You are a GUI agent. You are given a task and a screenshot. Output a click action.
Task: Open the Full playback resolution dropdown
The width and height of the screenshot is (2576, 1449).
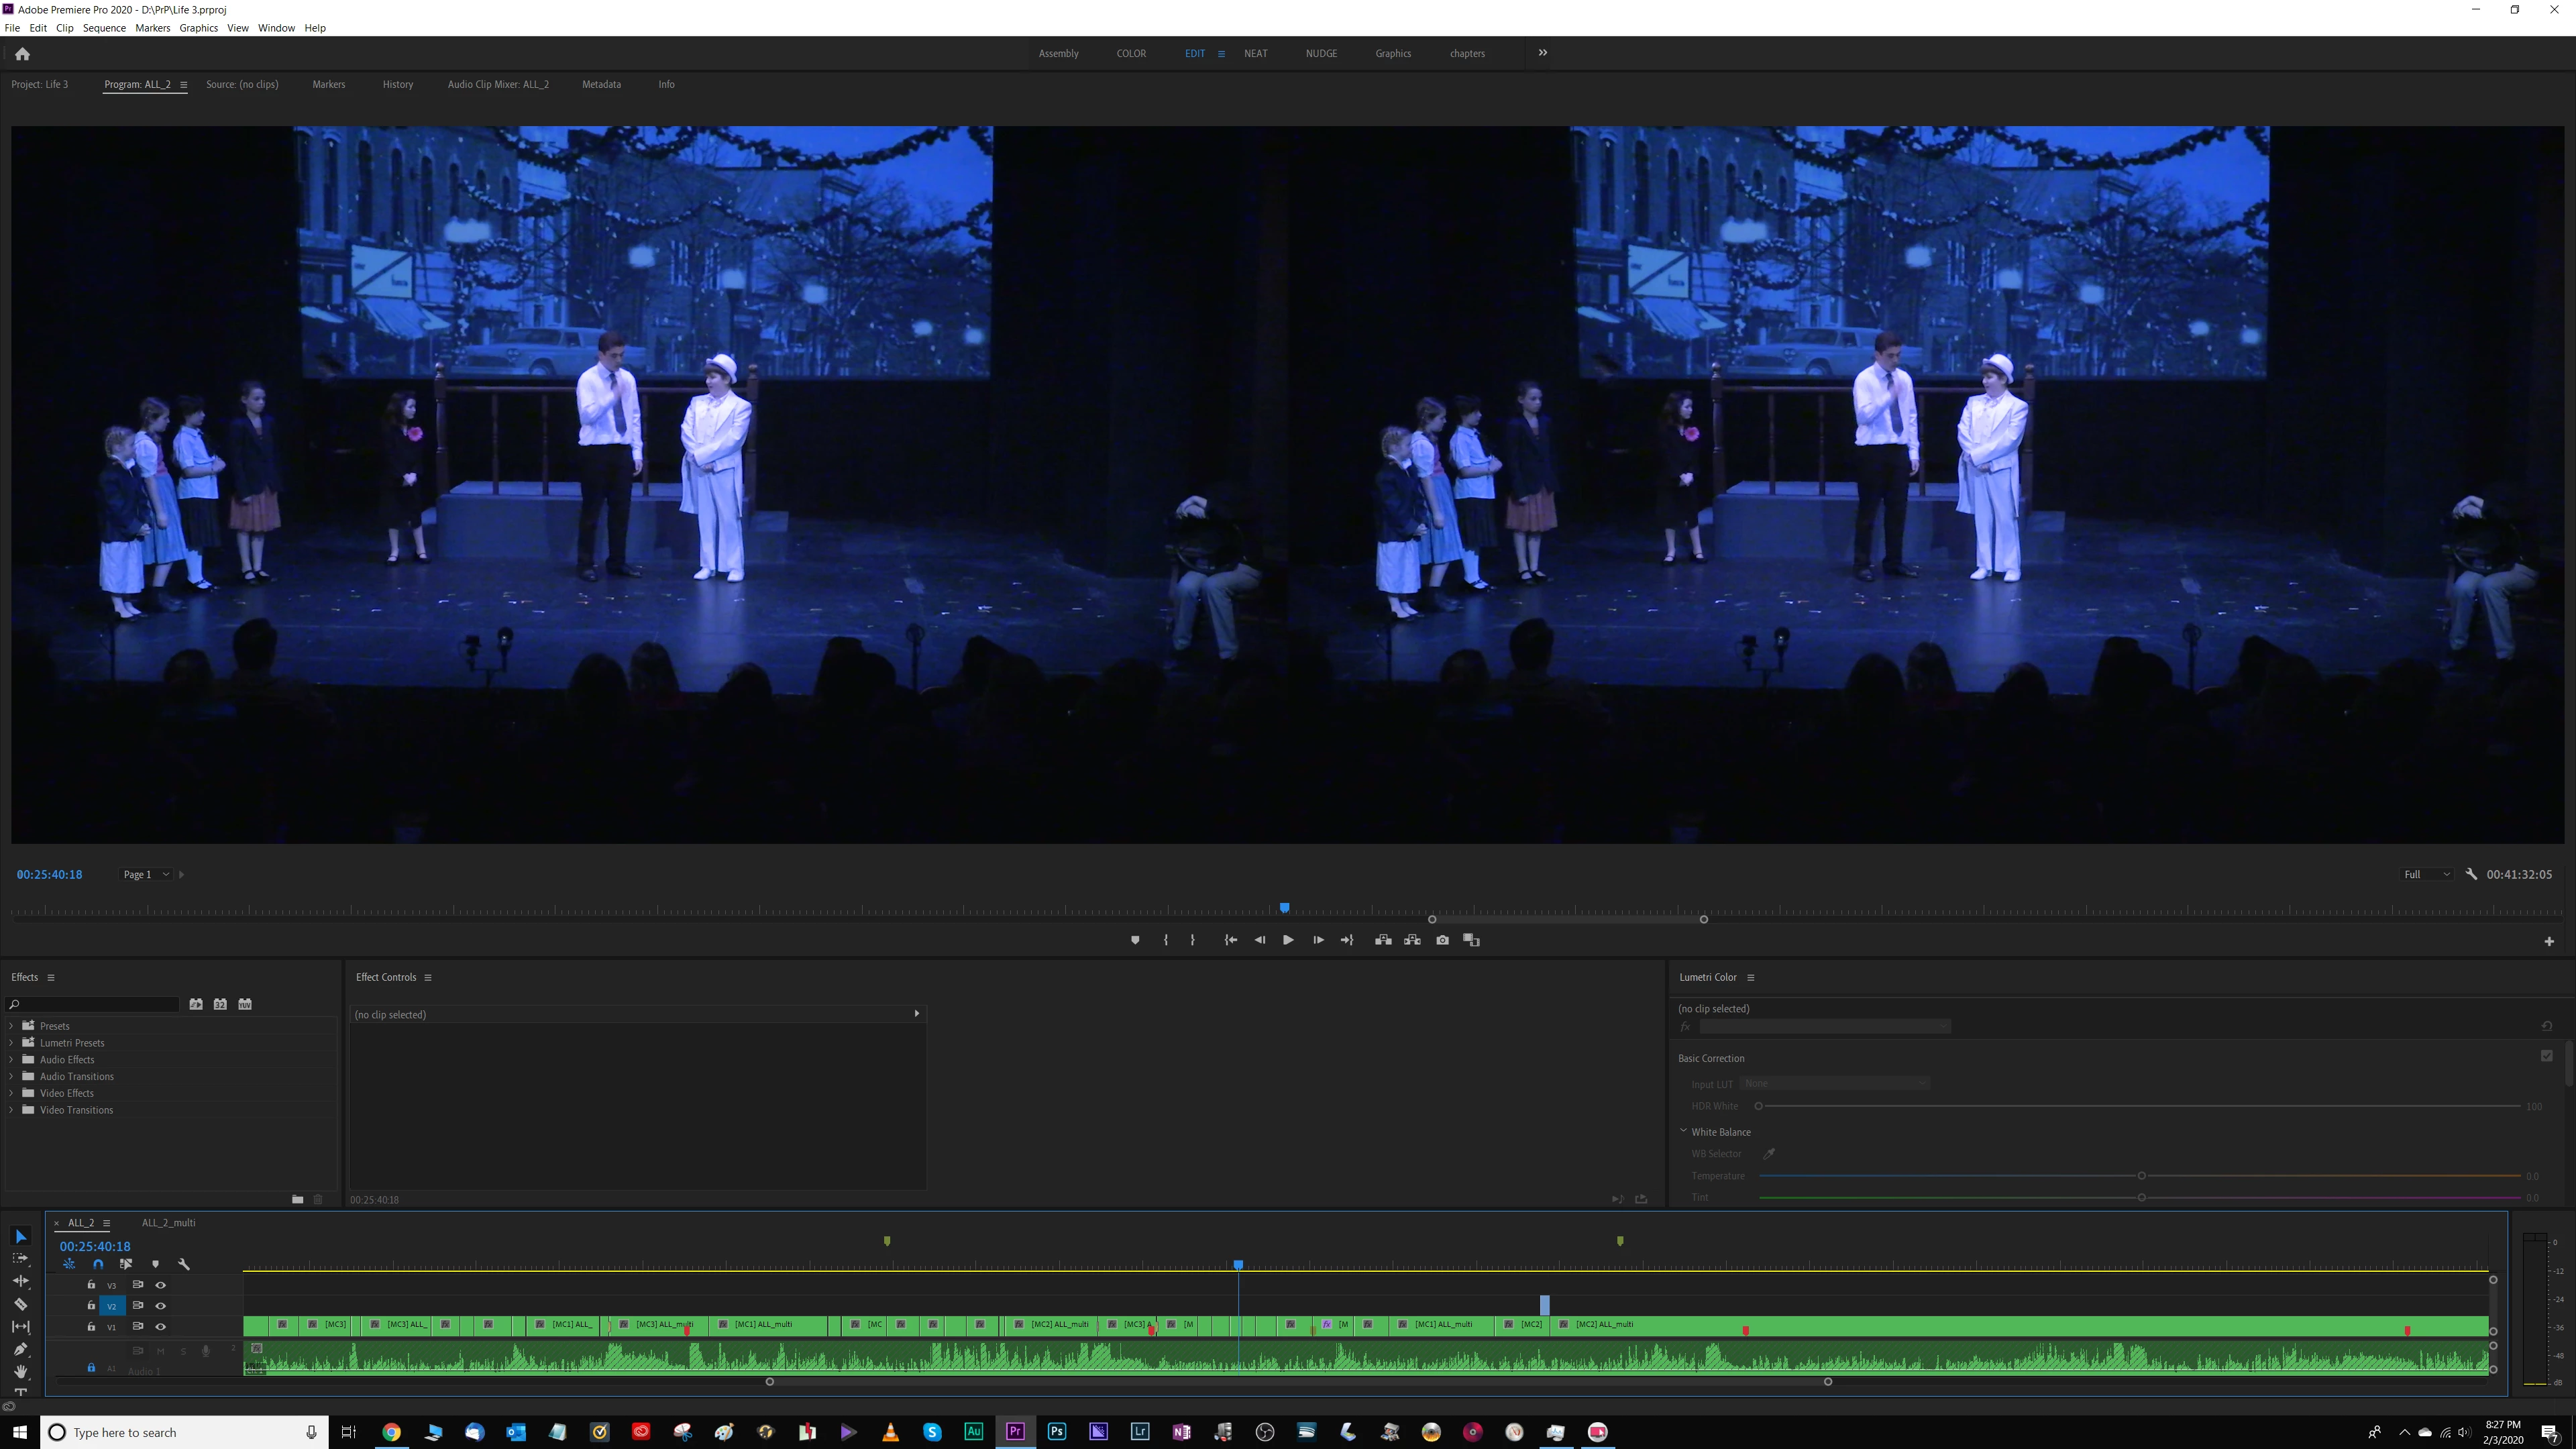[2426, 874]
